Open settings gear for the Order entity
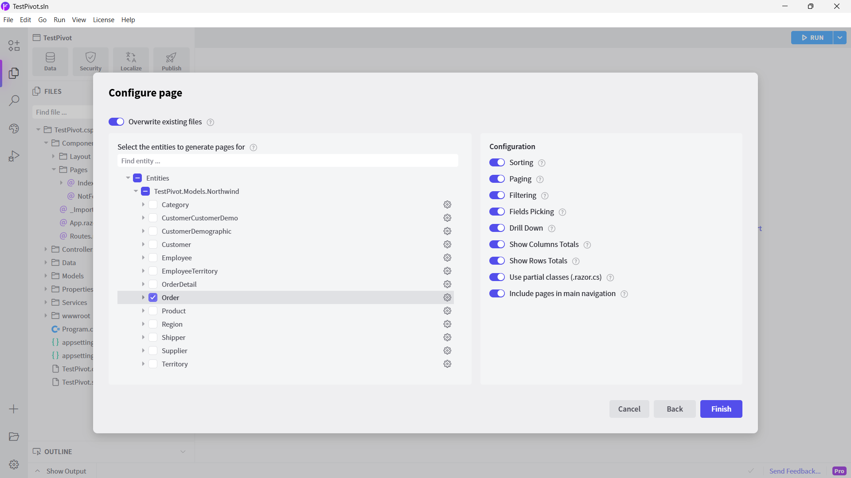The width and height of the screenshot is (851, 478). [447, 297]
